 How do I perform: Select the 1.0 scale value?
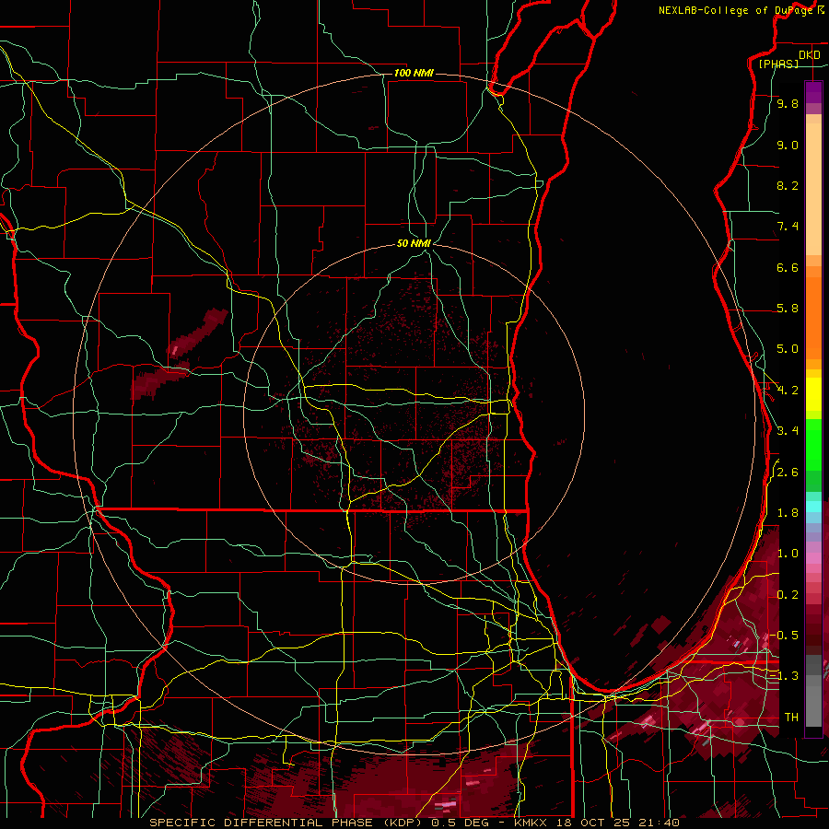tap(788, 554)
